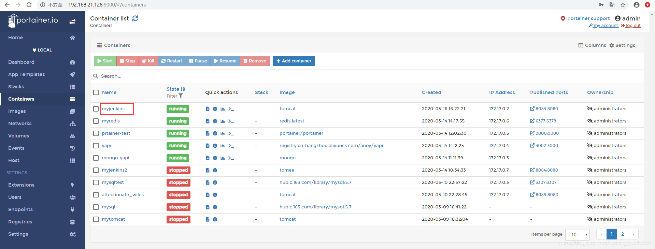Toggle sidebar collapse arrows icon
This screenshot has width=655, height=249.
pyautogui.click(x=72, y=21)
